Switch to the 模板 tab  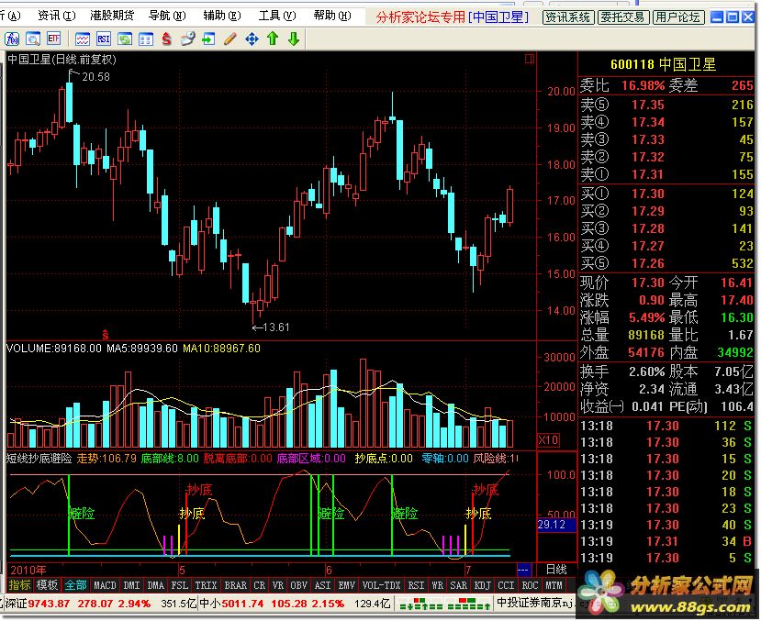(47, 585)
